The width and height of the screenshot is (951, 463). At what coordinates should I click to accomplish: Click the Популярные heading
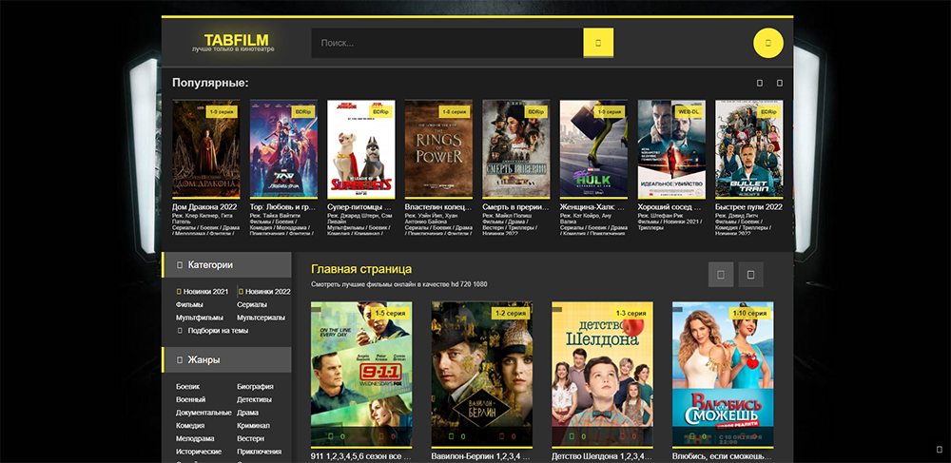pyautogui.click(x=210, y=83)
